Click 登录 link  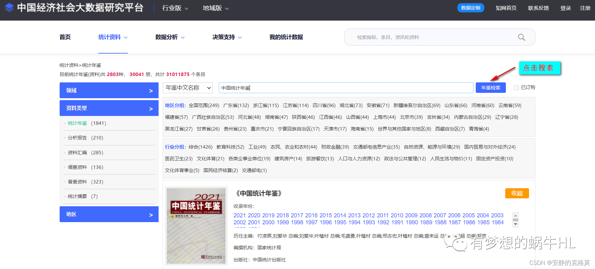click(566, 8)
